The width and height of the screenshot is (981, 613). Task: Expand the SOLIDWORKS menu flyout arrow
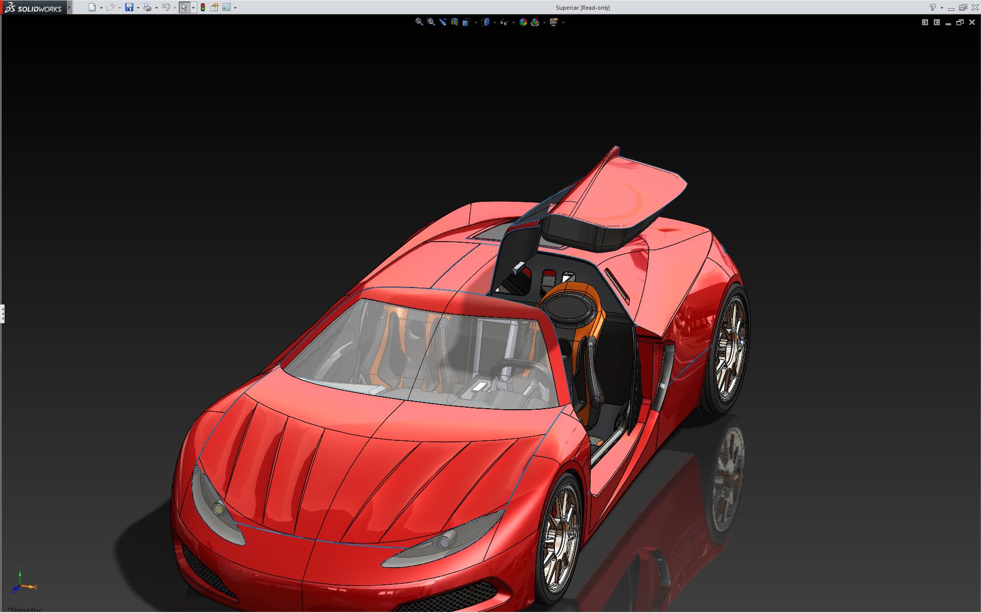[x=69, y=7]
